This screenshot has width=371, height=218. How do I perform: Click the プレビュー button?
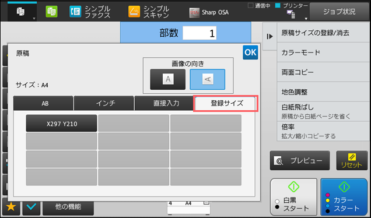pyautogui.click(x=300, y=160)
